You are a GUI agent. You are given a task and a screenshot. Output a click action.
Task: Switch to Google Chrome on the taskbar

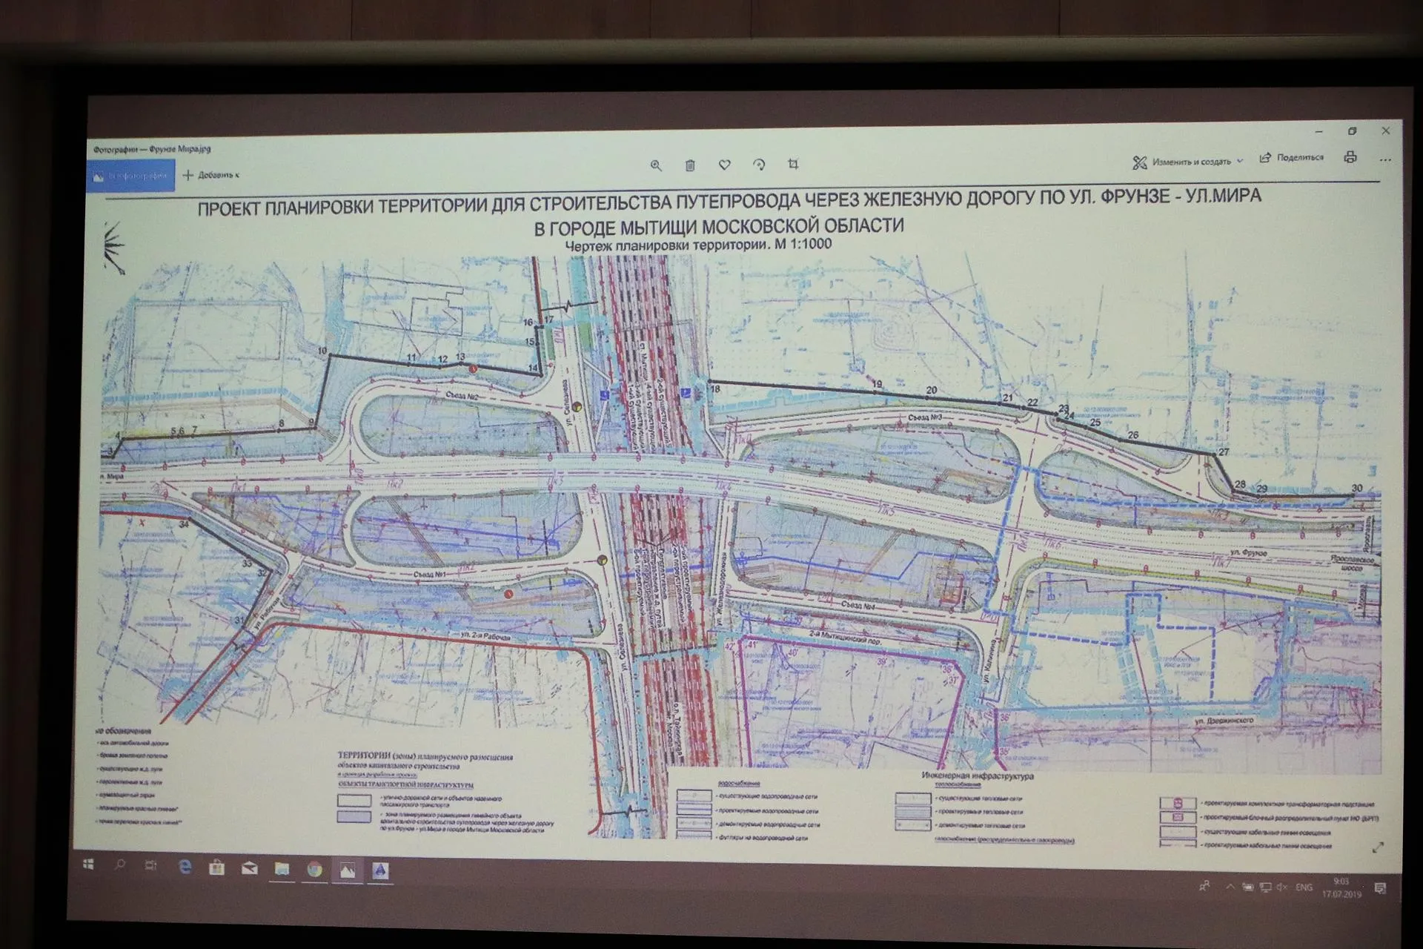(315, 870)
